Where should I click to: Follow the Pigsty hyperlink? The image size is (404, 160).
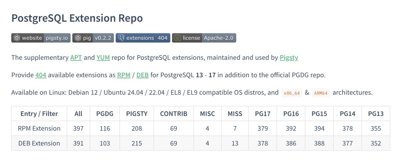click(289, 58)
